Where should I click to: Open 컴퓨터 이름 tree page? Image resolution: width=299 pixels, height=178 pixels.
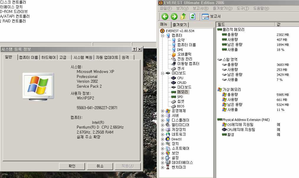click(x=186, y=45)
